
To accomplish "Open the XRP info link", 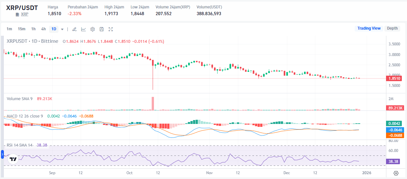I will pyautogui.click(x=25, y=14).
